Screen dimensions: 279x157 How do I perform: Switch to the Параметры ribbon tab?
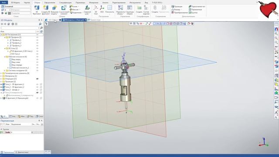[x=80, y=3]
